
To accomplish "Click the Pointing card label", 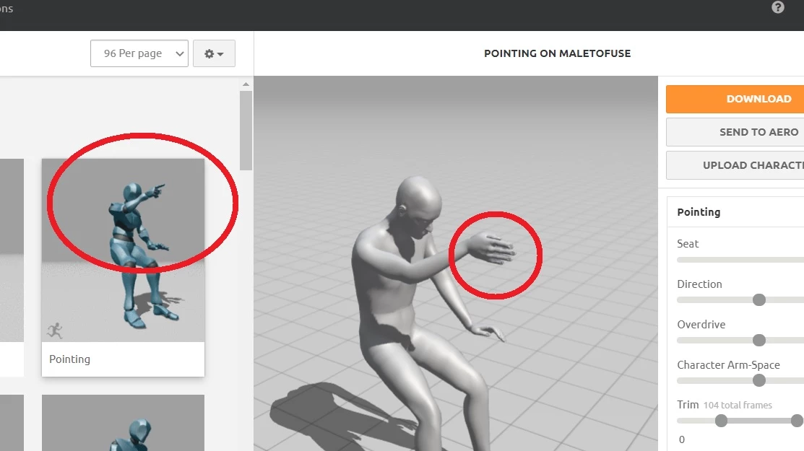I will click(70, 359).
